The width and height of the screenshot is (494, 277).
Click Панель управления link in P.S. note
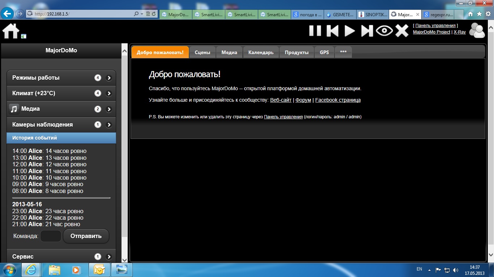click(x=283, y=117)
